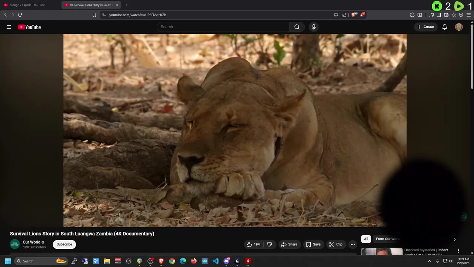Select the All filter chip
Viewport: 474px width, 267px height.
[x=366, y=239]
